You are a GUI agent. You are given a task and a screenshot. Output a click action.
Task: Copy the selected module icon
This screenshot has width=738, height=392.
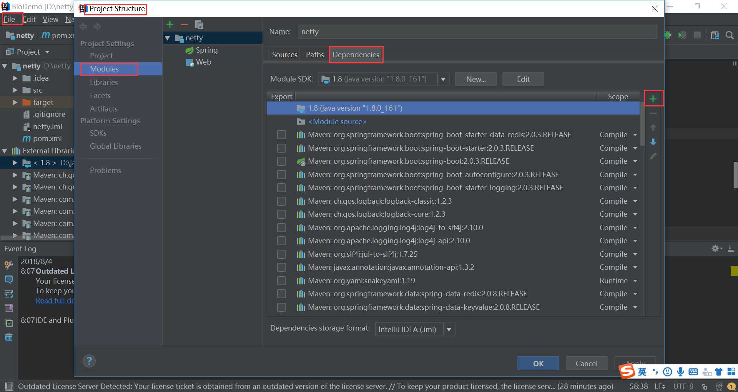[199, 25]
